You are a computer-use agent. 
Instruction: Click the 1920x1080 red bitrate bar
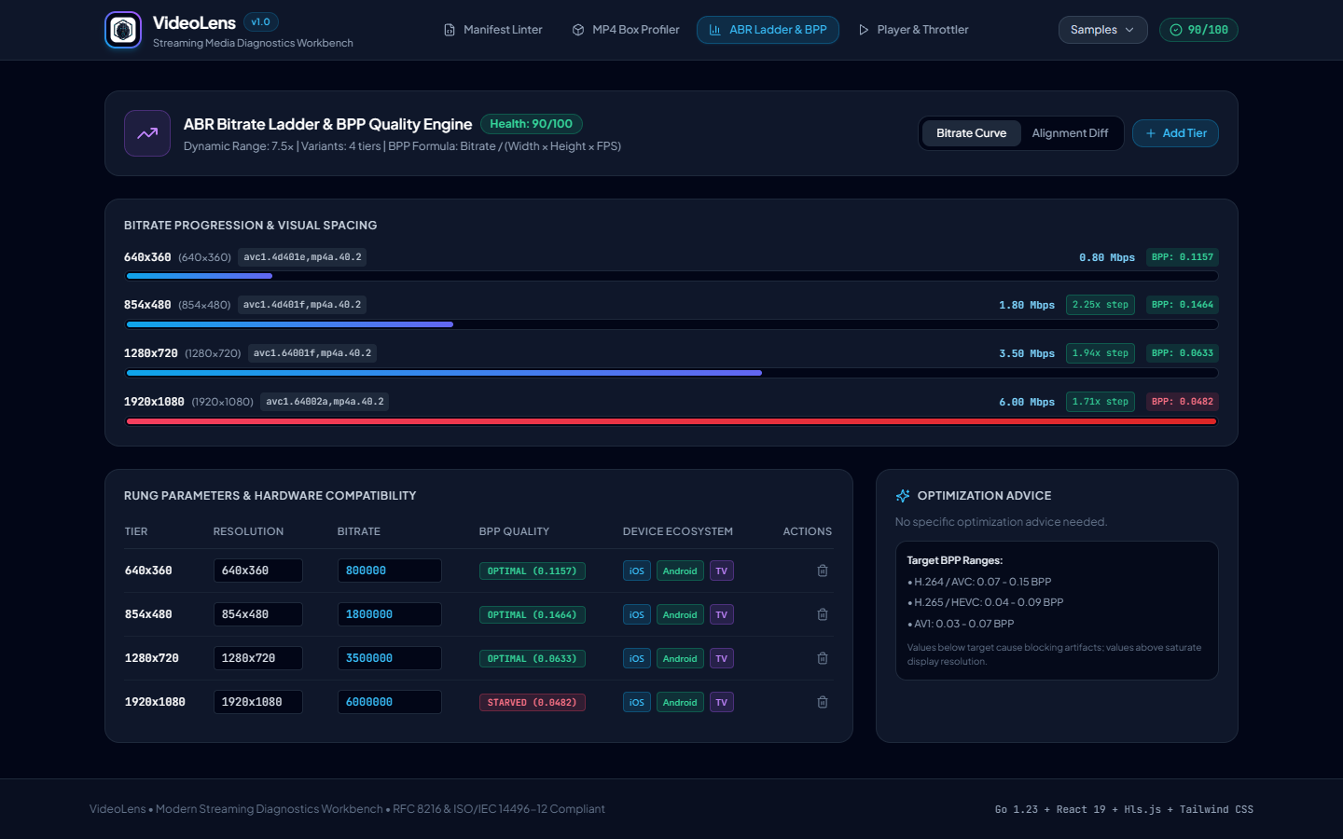click(x=671, y=421)
